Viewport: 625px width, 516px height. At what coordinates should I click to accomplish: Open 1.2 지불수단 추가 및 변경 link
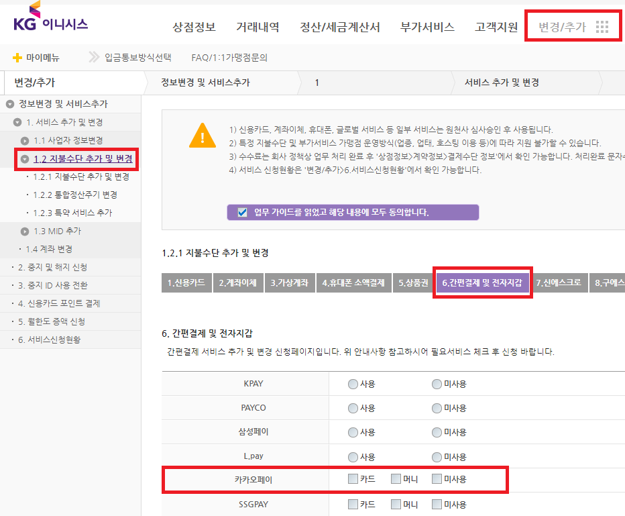click(x=83, y=159)
